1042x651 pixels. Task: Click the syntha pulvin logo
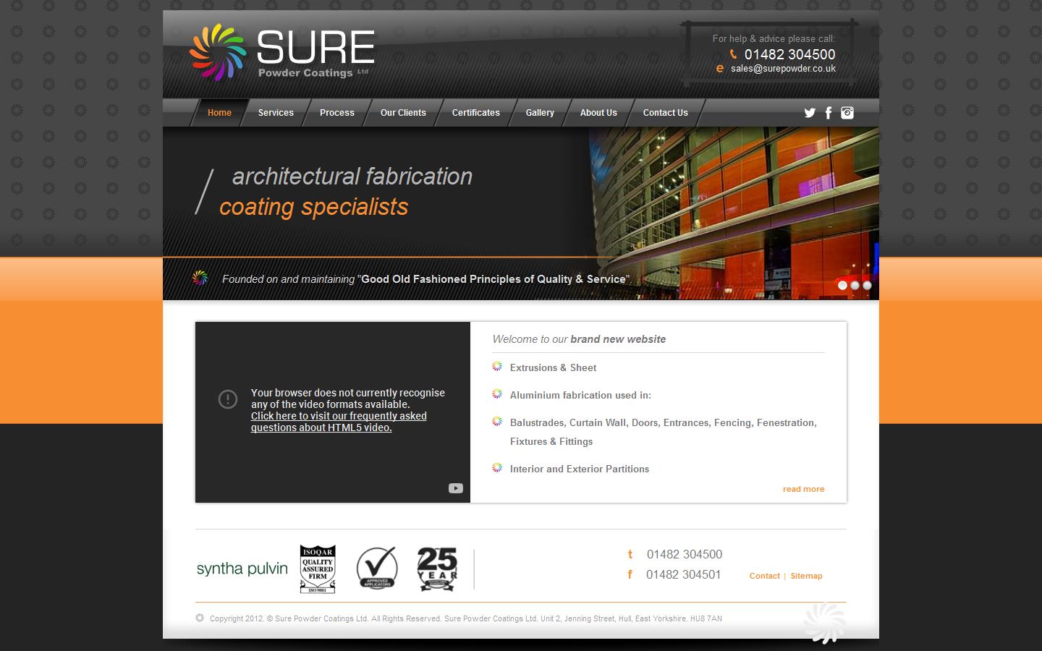(x=242, y=569)
